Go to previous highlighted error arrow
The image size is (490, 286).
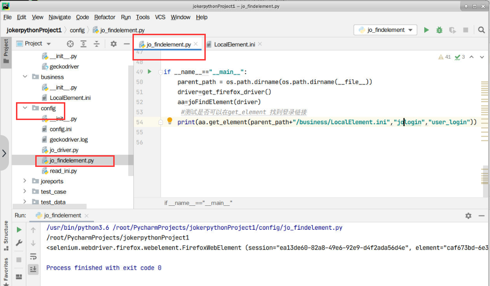point(472,57)
